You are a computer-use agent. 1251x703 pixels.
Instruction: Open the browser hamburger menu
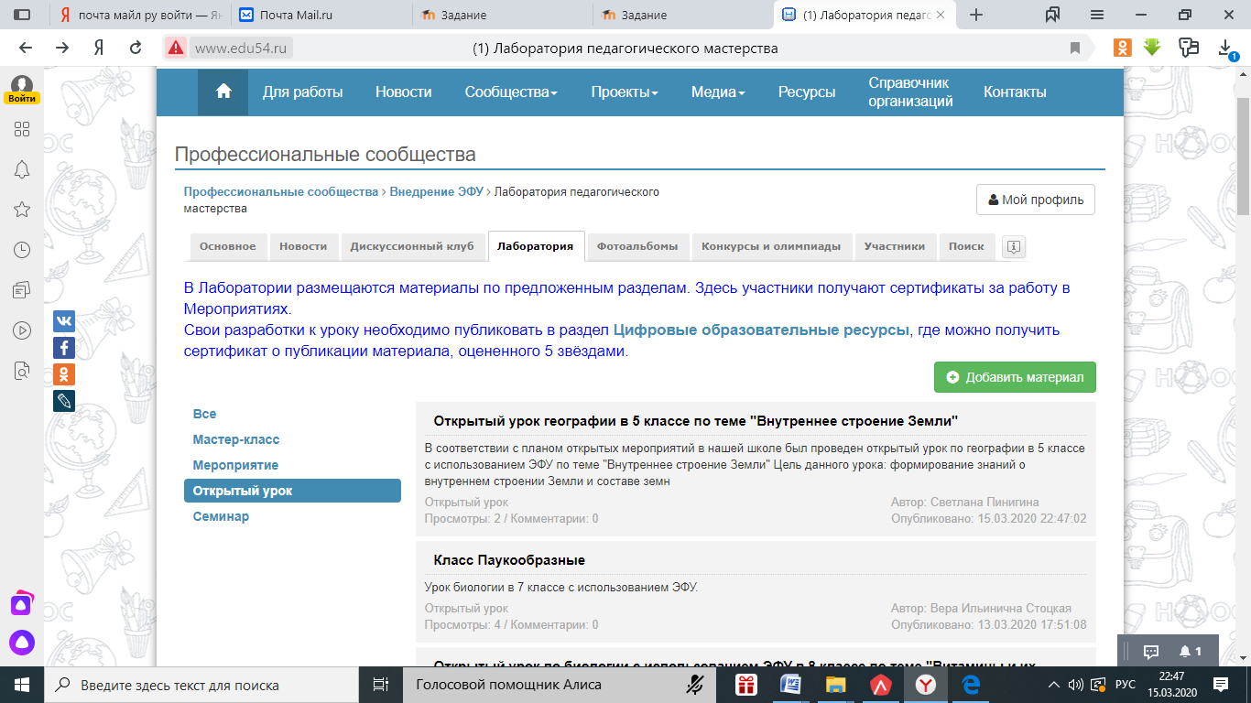(1097, 15)
